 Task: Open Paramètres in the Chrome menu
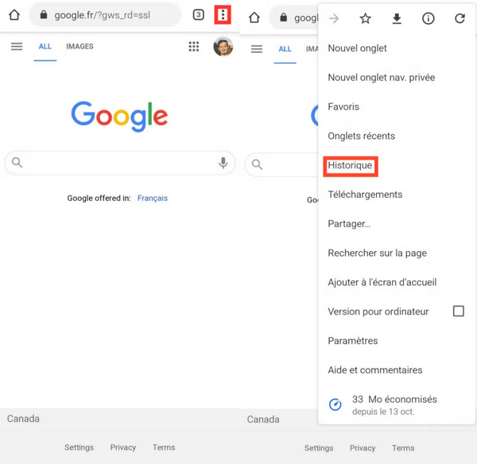(355, 341)
